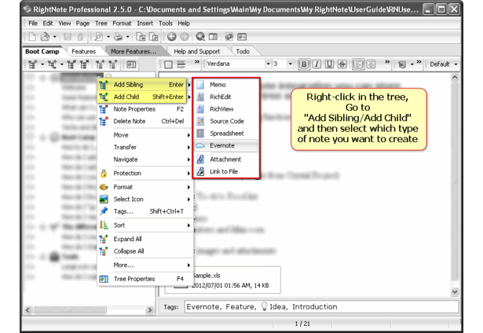Image resolution: width=483 pixels, height=333 pixels.
Task: Click the split-panel layout toolbar icon
Action: tap(213, 37)
